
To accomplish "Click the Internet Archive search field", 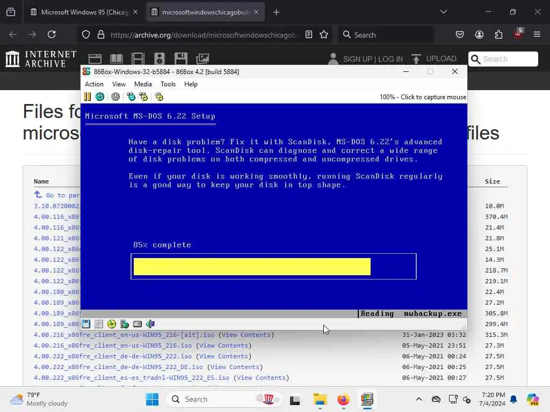I will click(x=503, y=59).
